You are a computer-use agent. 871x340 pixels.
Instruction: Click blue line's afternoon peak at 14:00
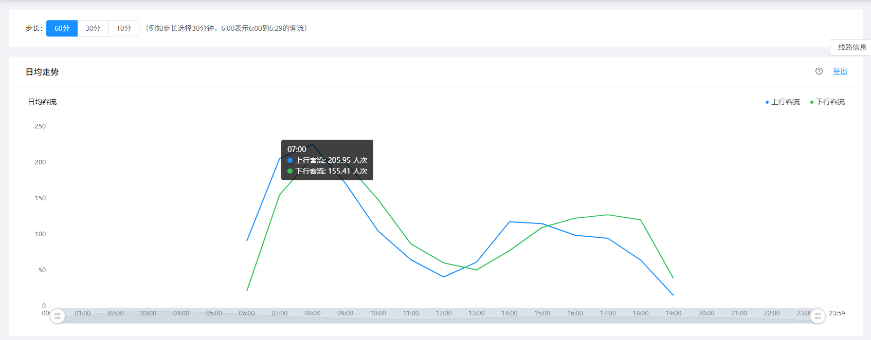pos(510,222)
